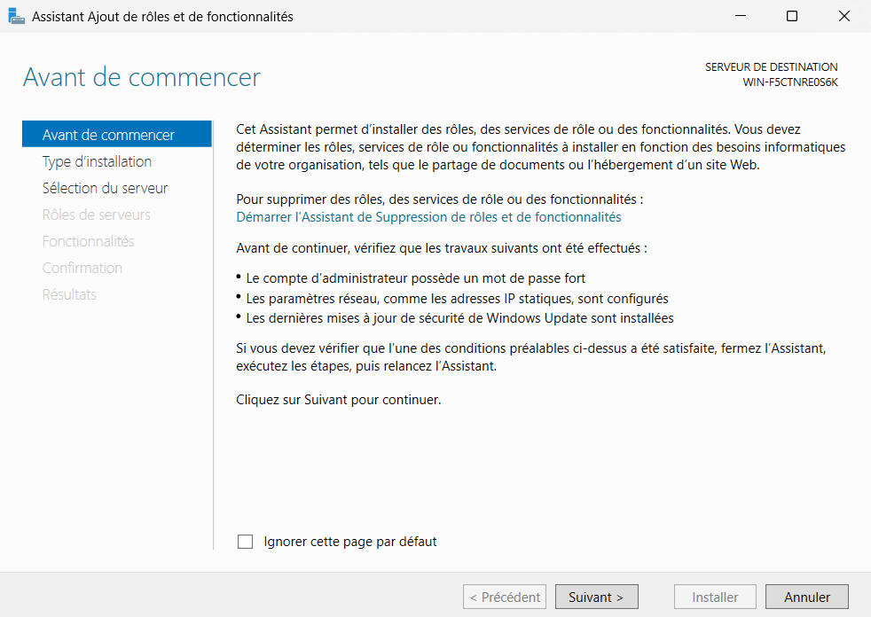Click the large Avant de commencer page heading
871x617 pixels.
[x=141, y=77]
